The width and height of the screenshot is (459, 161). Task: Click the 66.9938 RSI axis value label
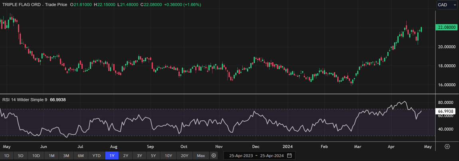(446, 111)
